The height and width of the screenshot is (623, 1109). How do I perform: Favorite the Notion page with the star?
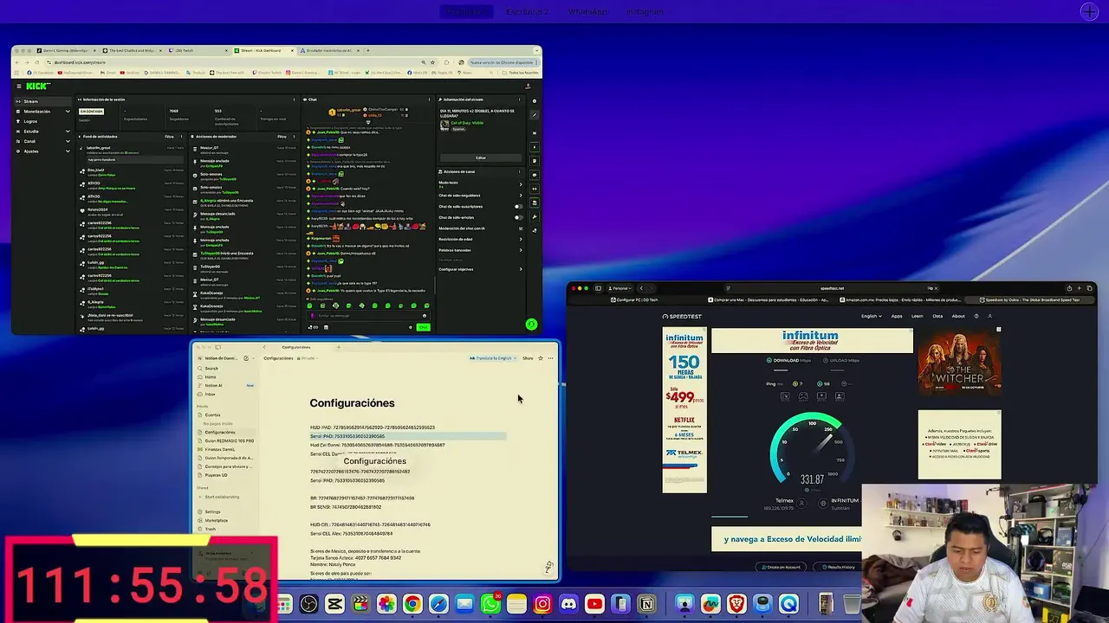point(541,357)
